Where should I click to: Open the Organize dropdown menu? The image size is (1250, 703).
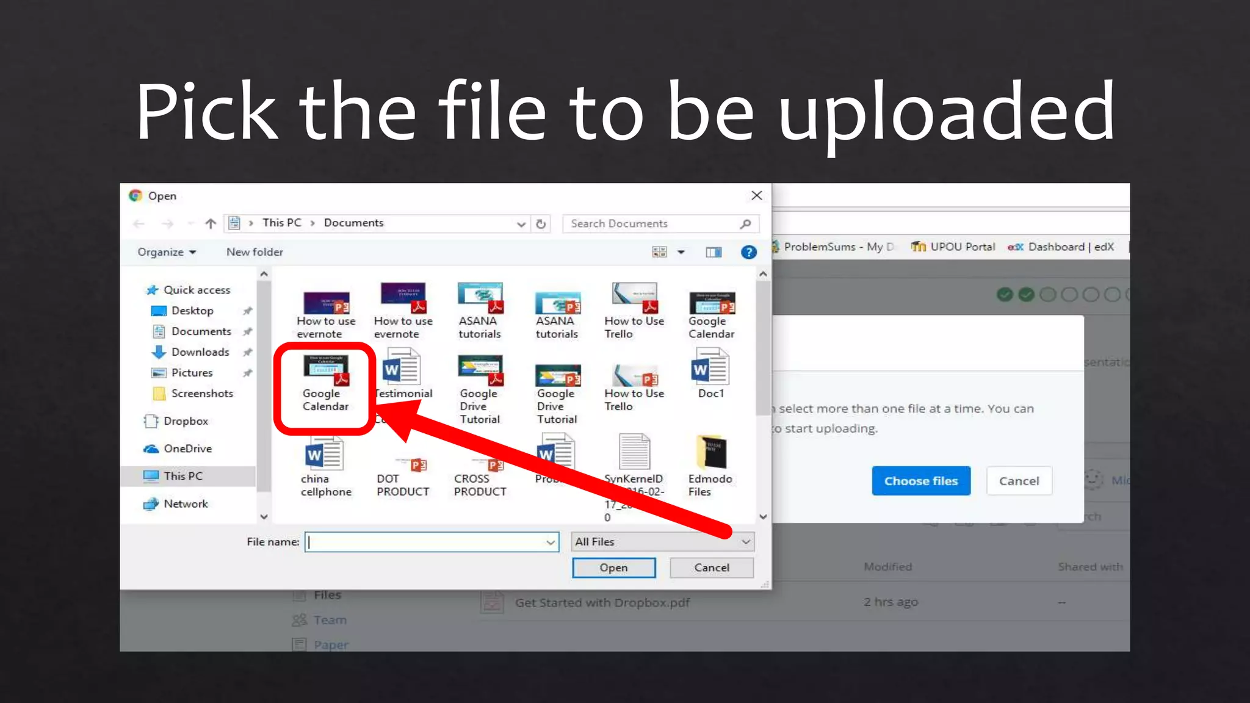(166, 252)
